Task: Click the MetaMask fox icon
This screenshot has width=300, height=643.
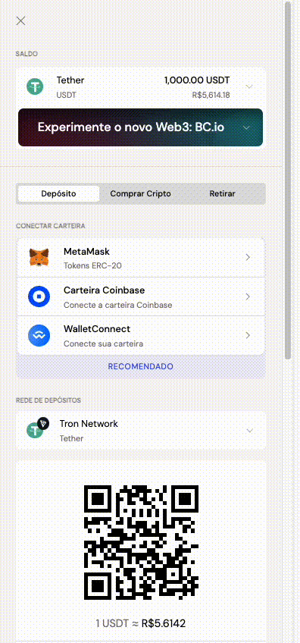Action: click(39, 258)
